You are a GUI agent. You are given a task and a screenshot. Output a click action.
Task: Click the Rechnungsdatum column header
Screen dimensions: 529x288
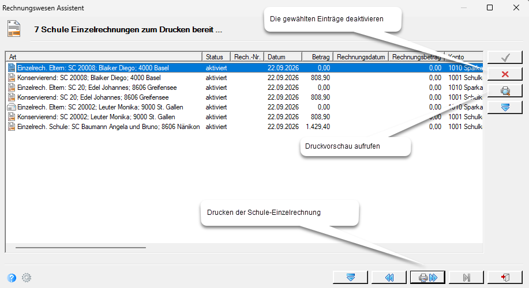tap(361, 57)
